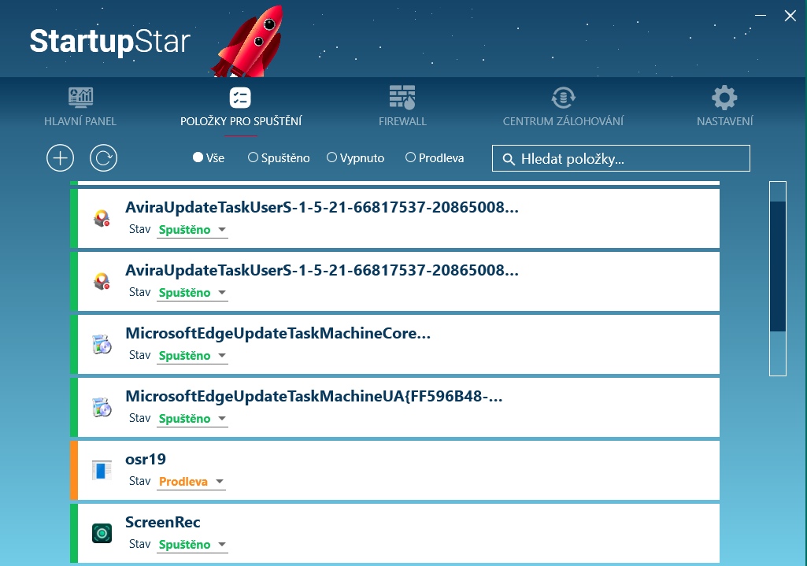807x566 pixels.
Task: Click the ScreenRec application icon
Action: coord(102,534)
